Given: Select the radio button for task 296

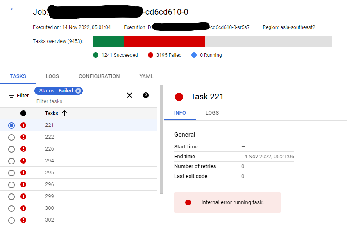Looking at the screenshot, I should (x=11, y=185).
